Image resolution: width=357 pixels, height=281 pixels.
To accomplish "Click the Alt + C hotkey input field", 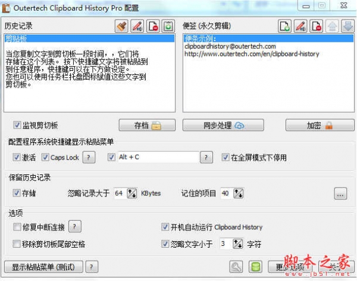I will point(158,157).
